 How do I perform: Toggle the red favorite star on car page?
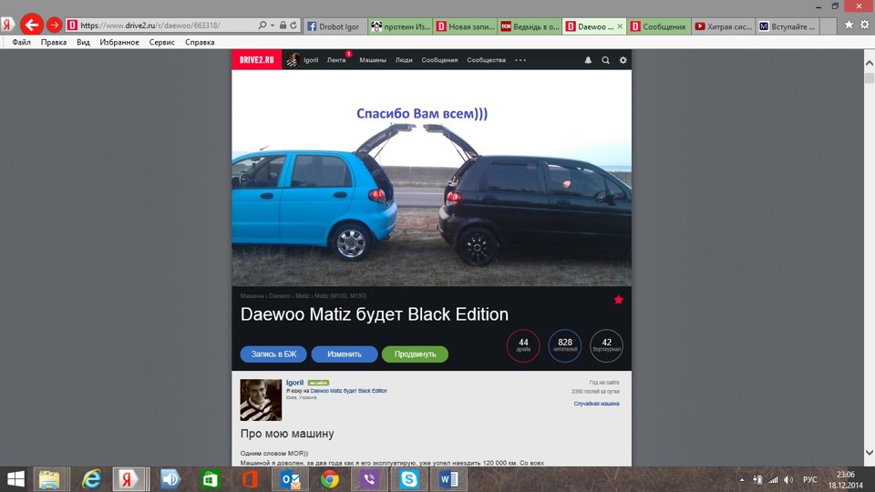tap(618, 300)
